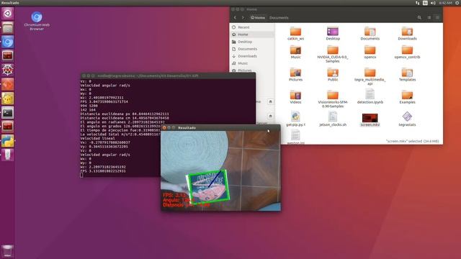Click the Resultado video preview image
The image size is (461, 259).
(221, 171)
